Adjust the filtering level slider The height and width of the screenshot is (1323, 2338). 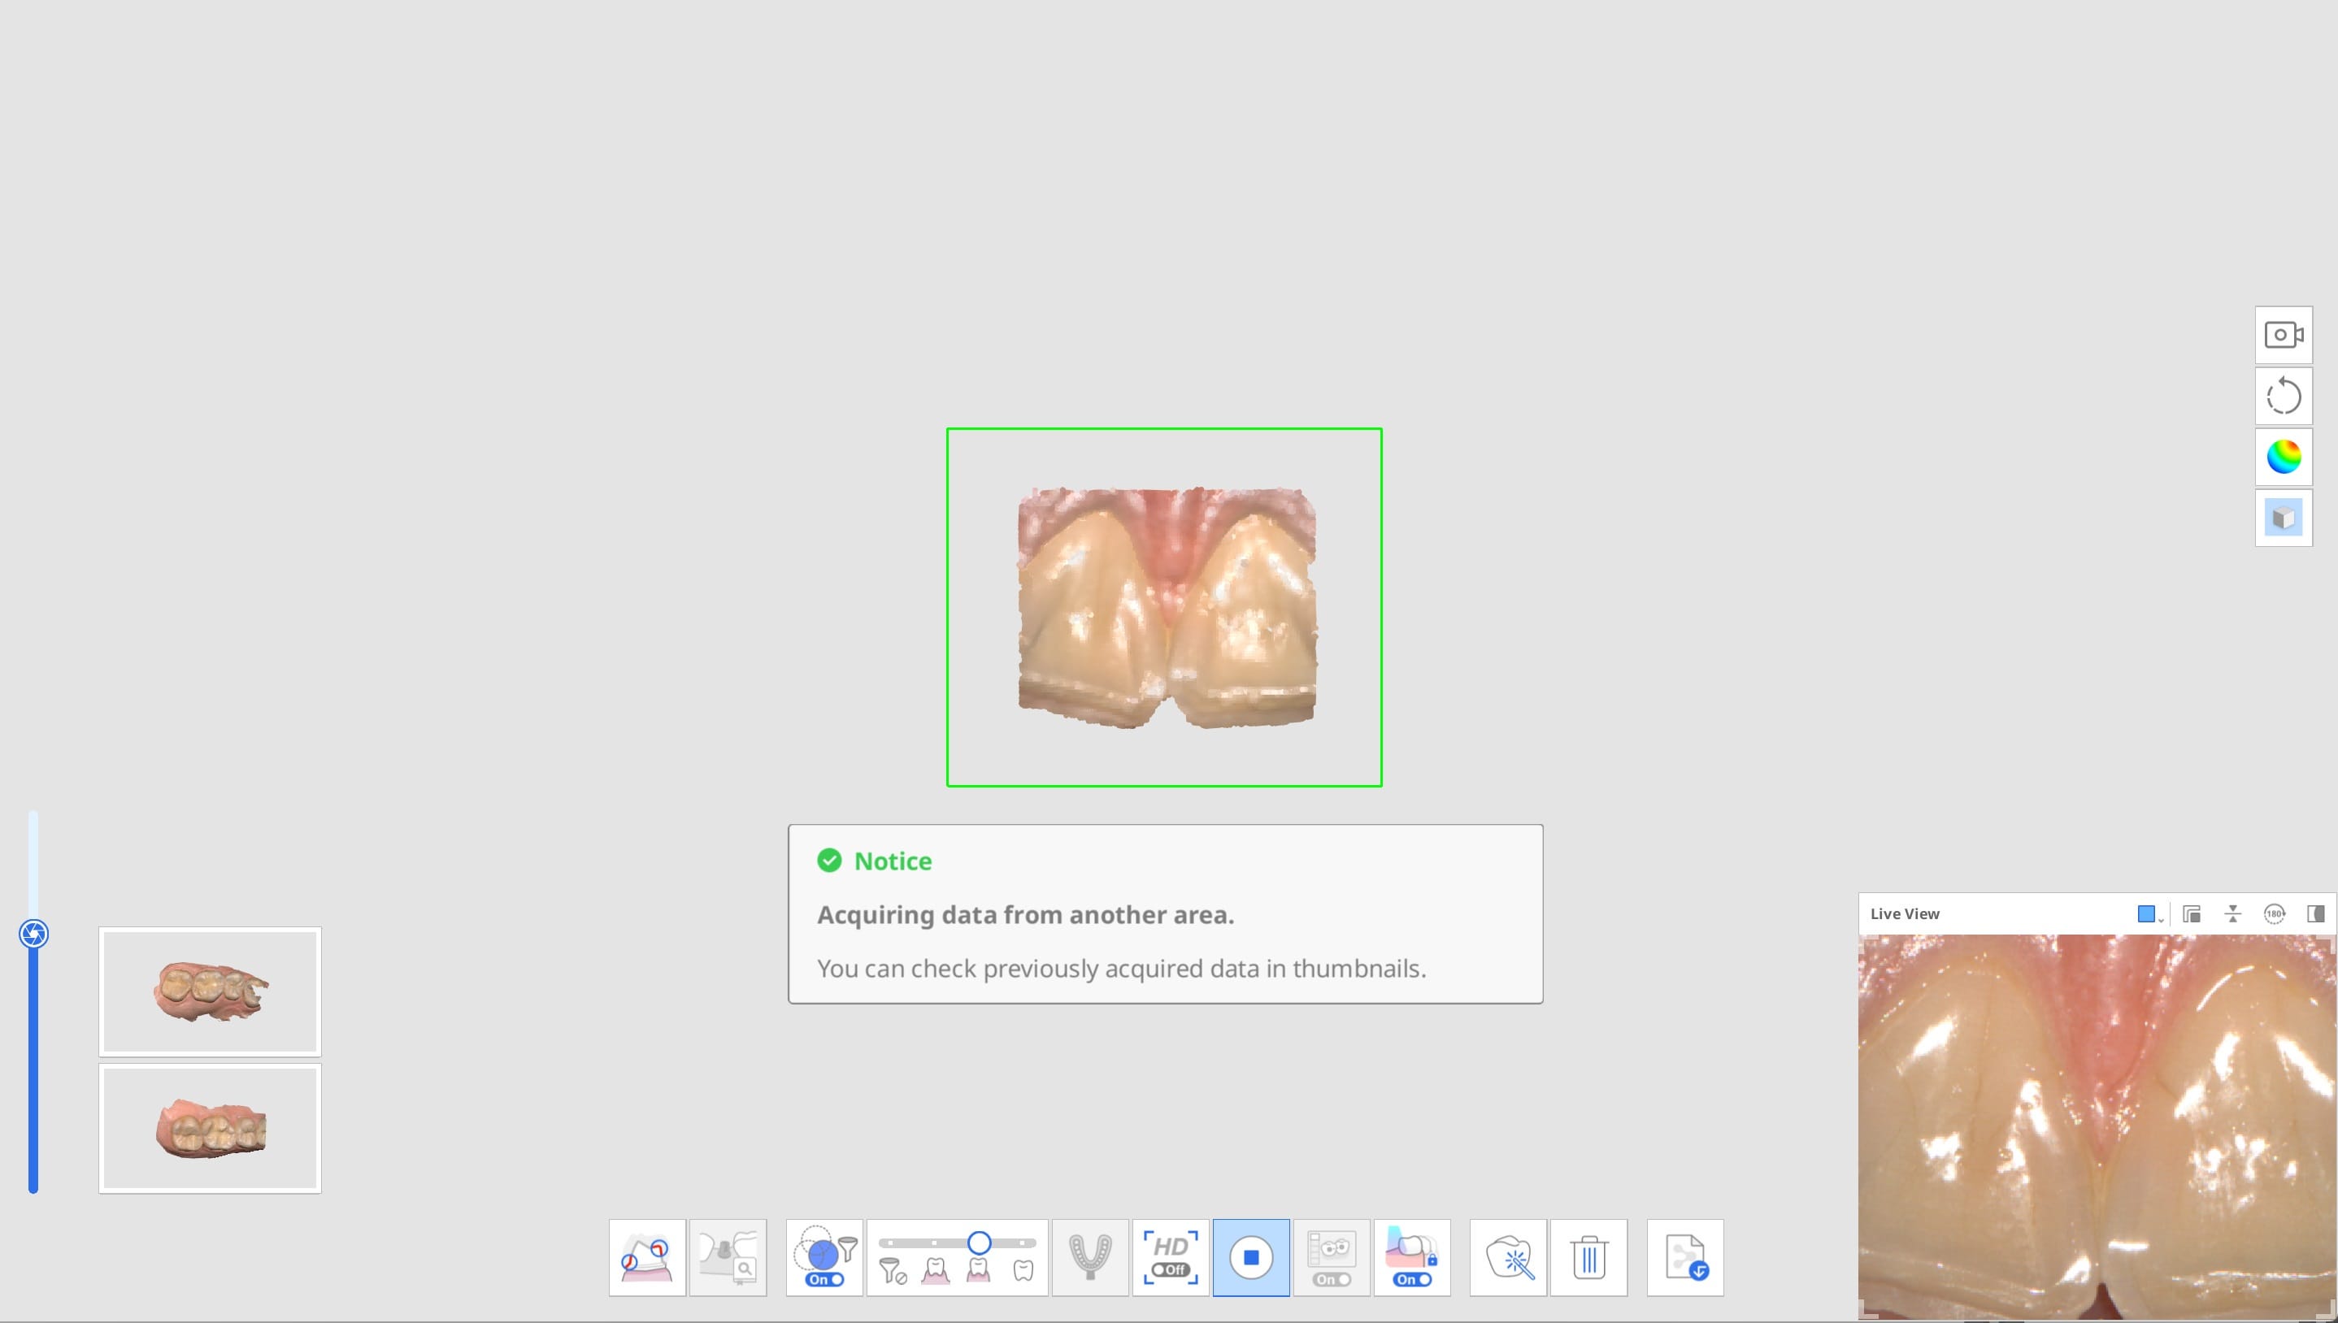pos(980,1240)
